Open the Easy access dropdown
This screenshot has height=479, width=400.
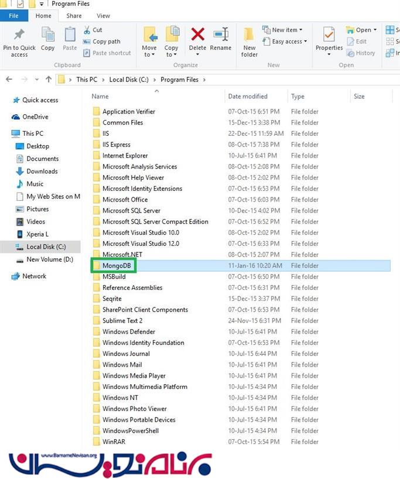coord(285,42)
